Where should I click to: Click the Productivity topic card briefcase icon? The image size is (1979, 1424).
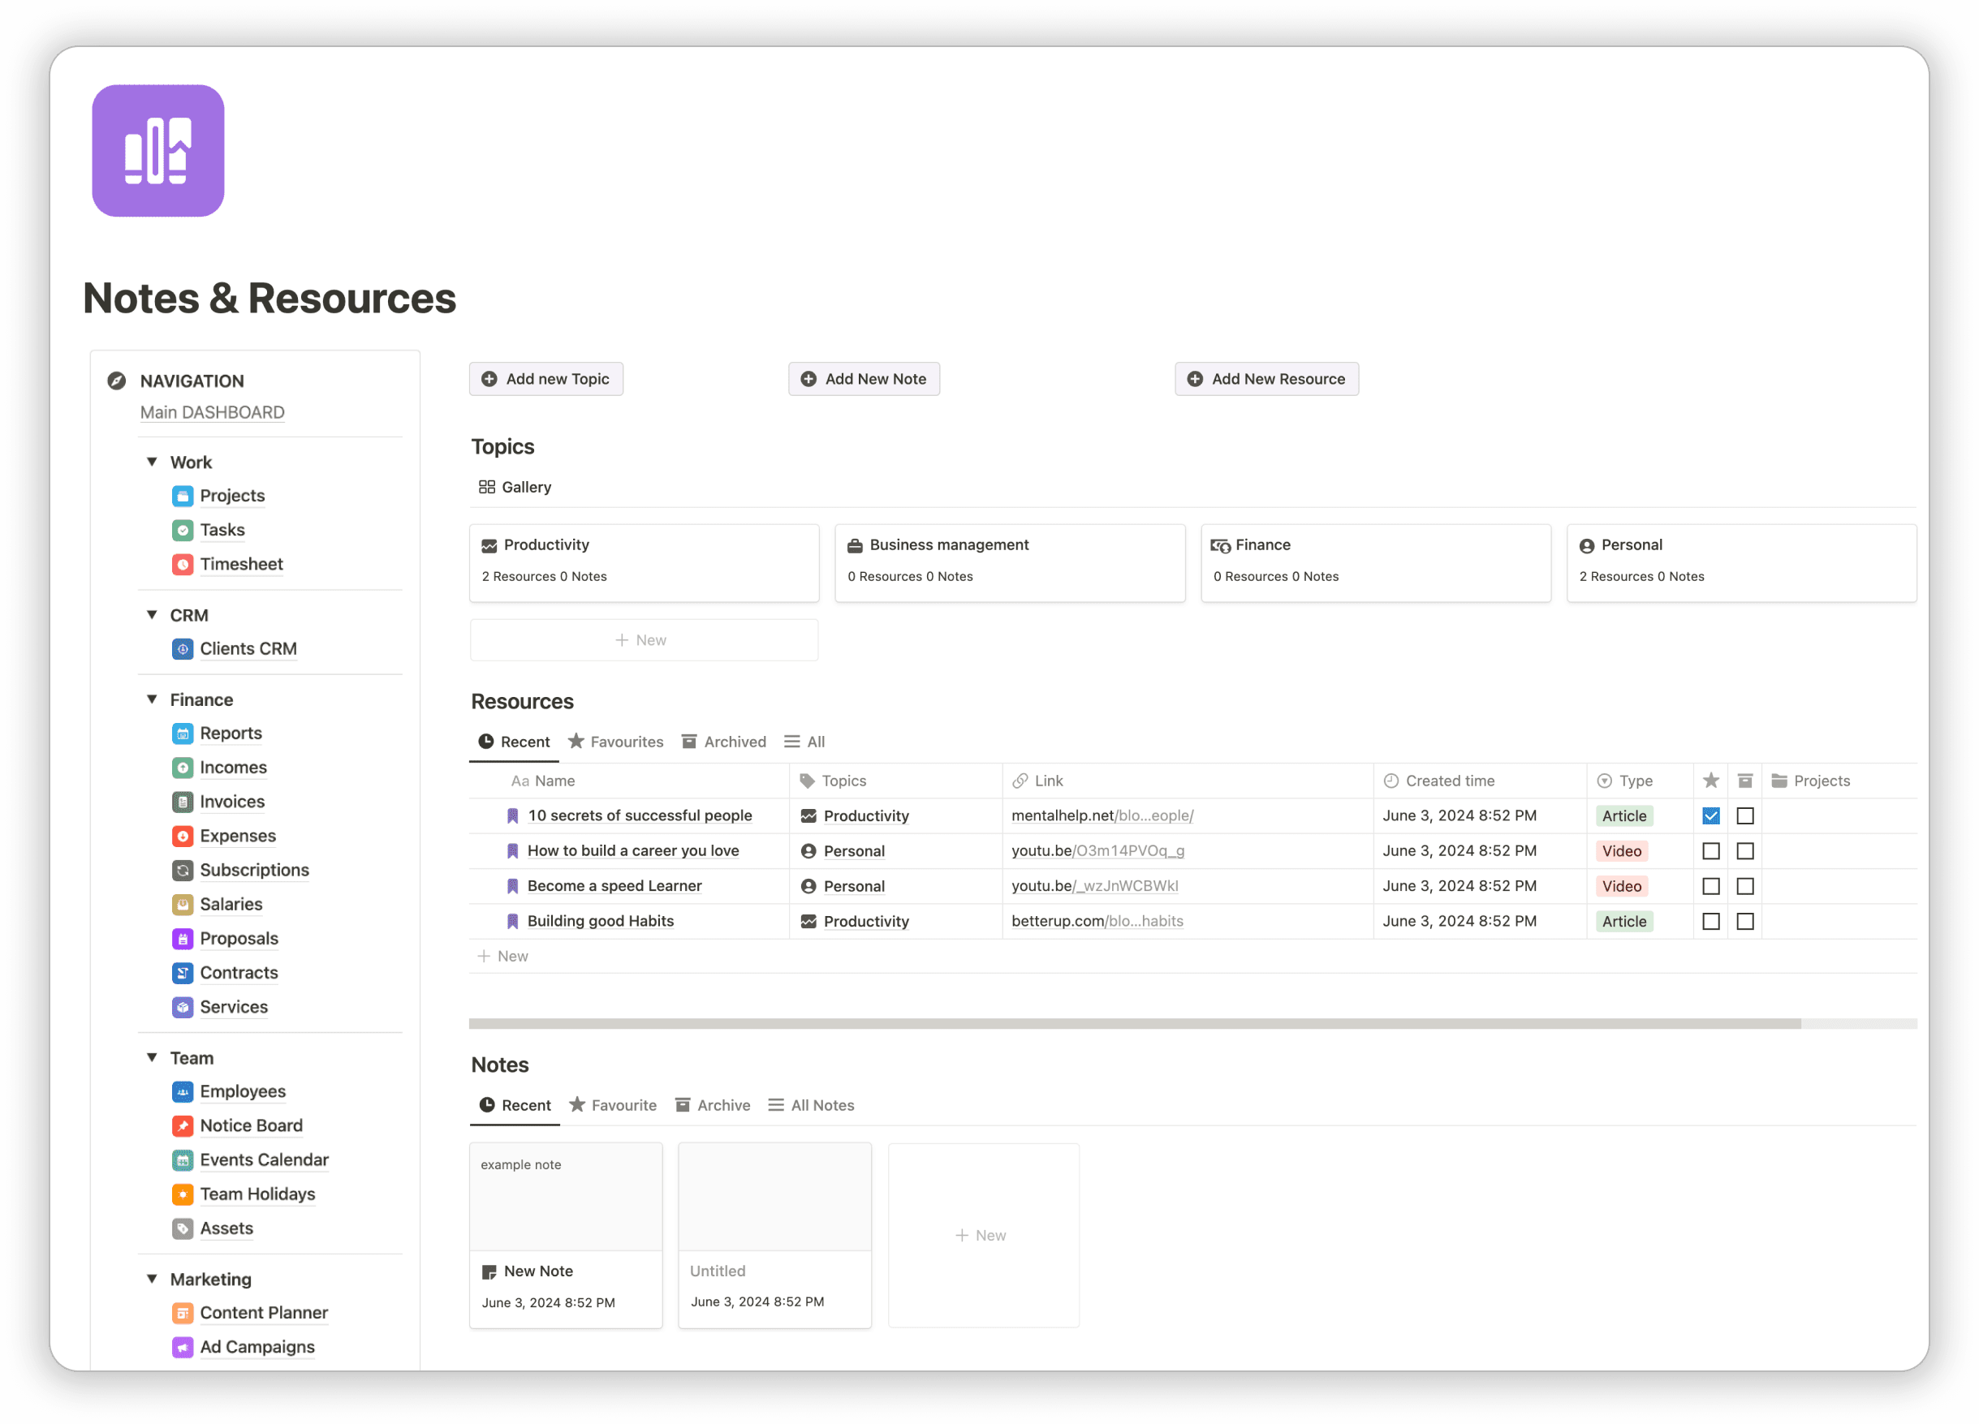(490, 544)
